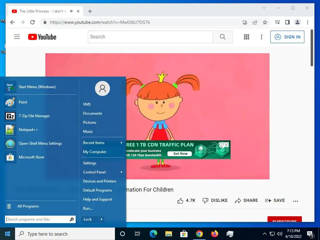This screenshot has width=320, height=240.
Task: Open the arrow next to Lock button
Action: [x=102, y=219]
